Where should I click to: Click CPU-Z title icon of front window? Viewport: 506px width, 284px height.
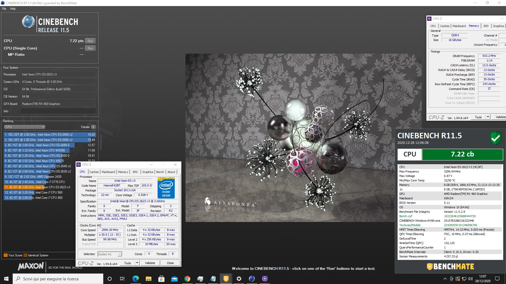click(x=79, y=165)
